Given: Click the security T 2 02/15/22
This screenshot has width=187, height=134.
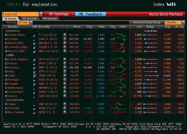Looking at the screenshot, I should point(48,35).
